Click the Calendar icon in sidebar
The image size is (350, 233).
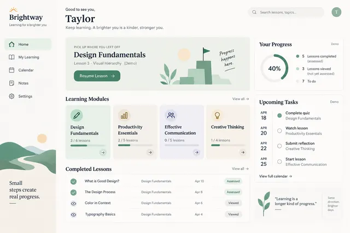tap(11, 70)
